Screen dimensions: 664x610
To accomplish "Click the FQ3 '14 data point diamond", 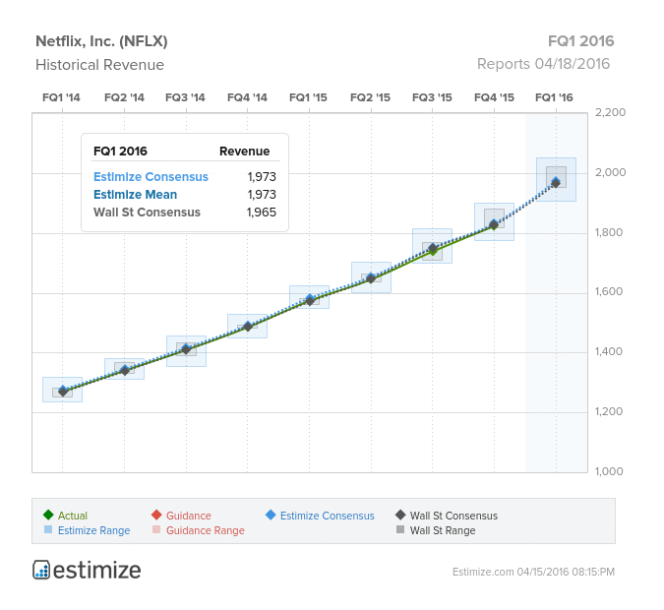I will pyautogui.click(x=186, y=349).
